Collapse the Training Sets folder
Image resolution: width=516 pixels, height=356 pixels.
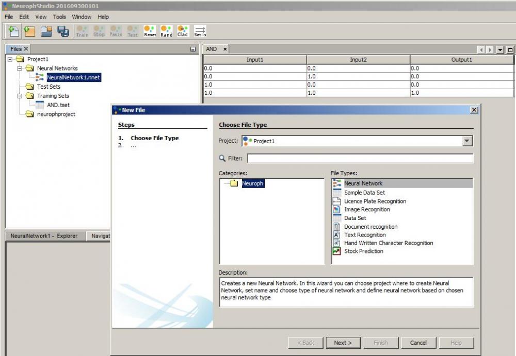coord(20,96)
